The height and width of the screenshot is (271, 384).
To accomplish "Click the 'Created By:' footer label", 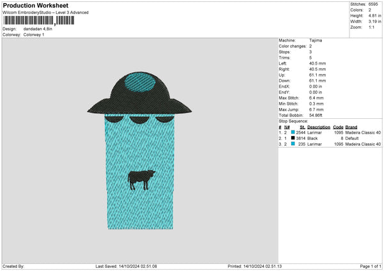I will click(x=13, y=267).
